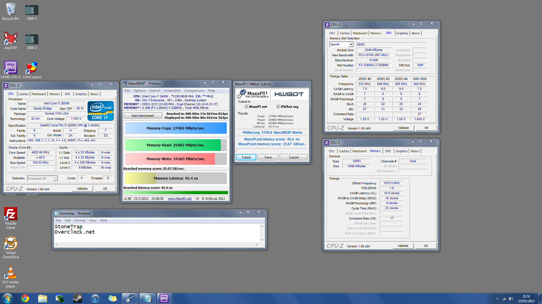542x304 pixels.
Task: Open the network signal tray icon
Action: [504, 299]
